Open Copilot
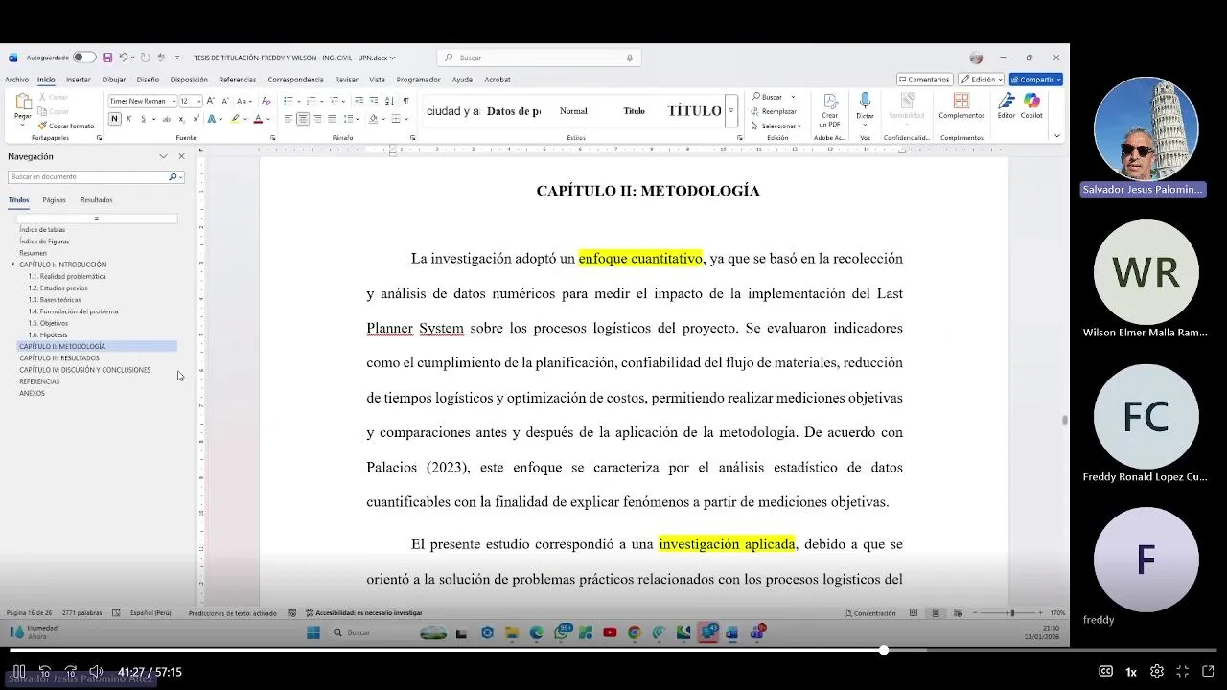 coord(1031,105)
